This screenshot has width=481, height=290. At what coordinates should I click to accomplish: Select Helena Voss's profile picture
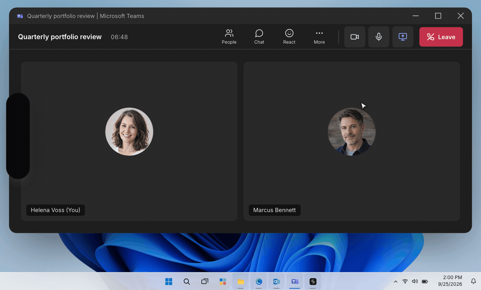129,132
